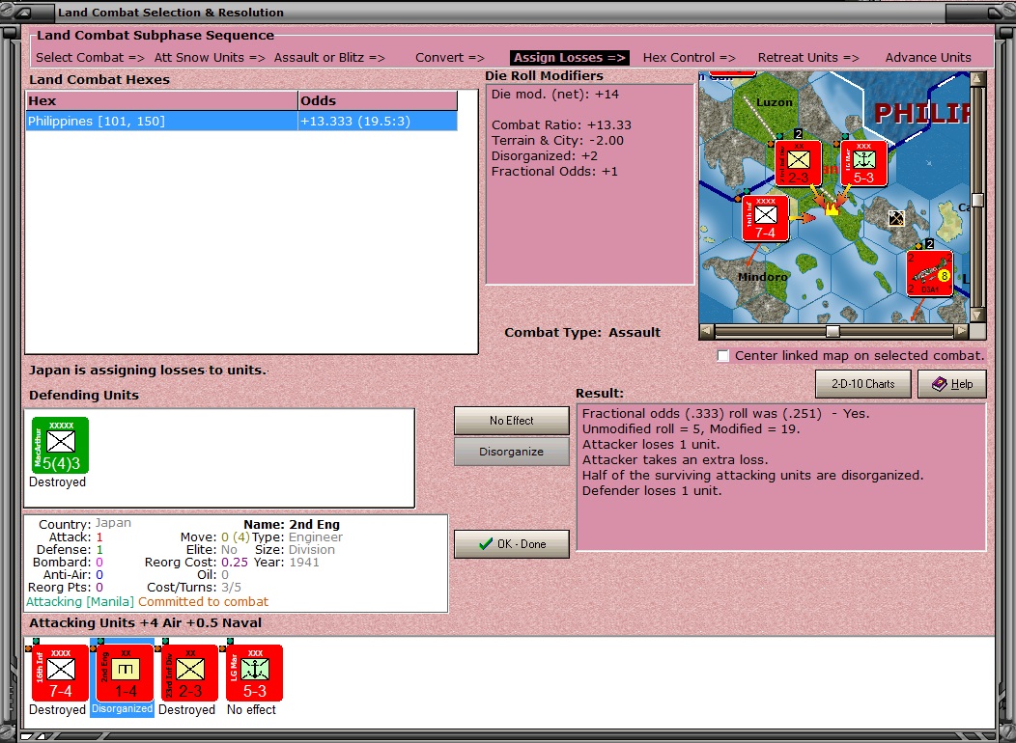Open the Help button
This screenshot has width=1016, height=743.
952,384
